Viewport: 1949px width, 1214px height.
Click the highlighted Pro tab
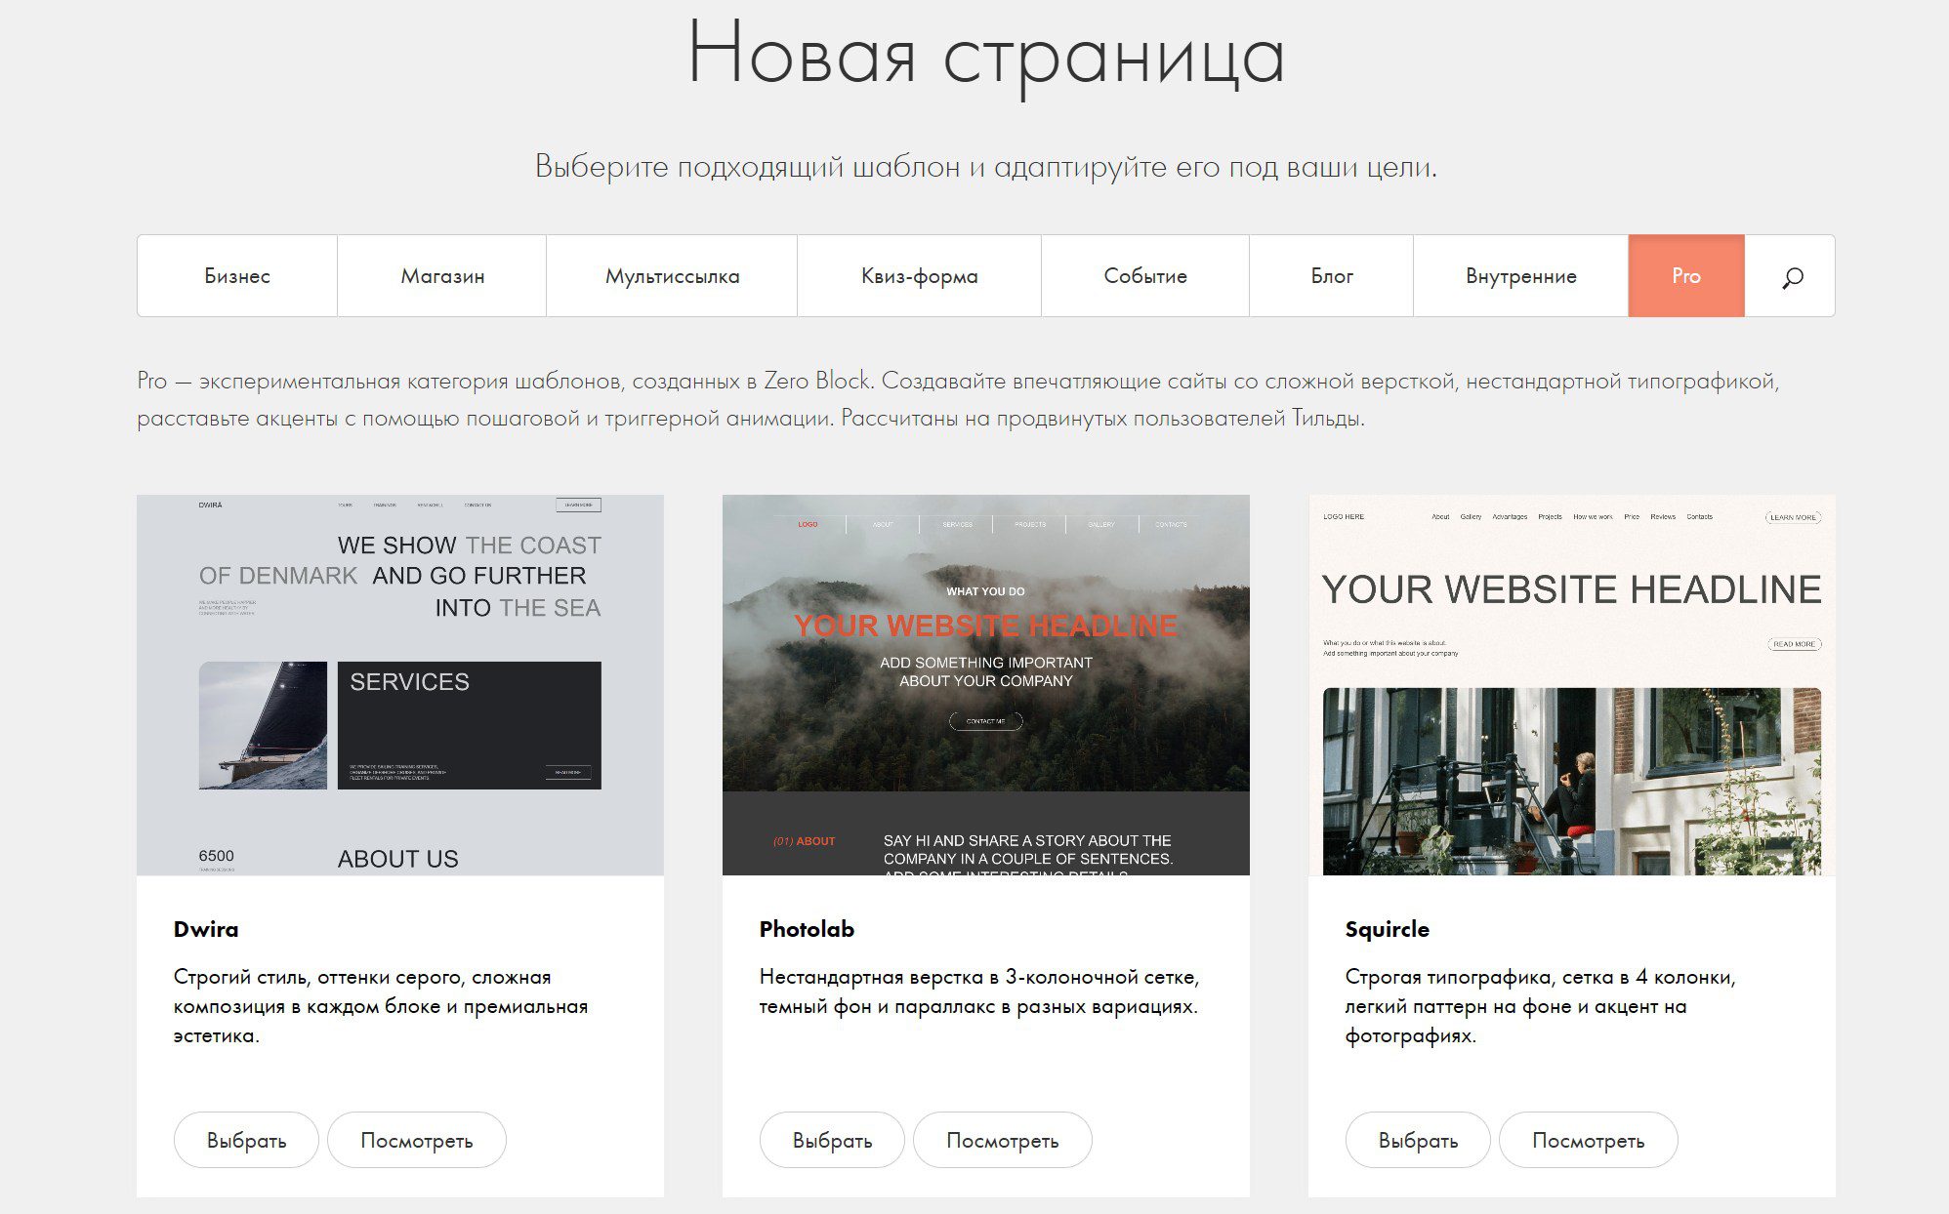[x=1686, y=276]
